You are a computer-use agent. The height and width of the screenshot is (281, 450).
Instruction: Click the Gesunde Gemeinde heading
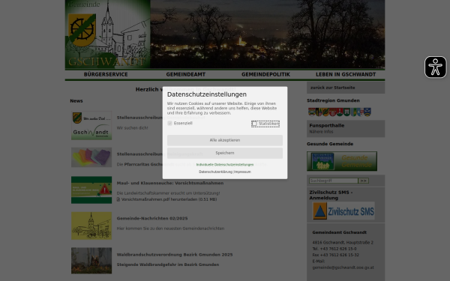(x=330, y=144)
